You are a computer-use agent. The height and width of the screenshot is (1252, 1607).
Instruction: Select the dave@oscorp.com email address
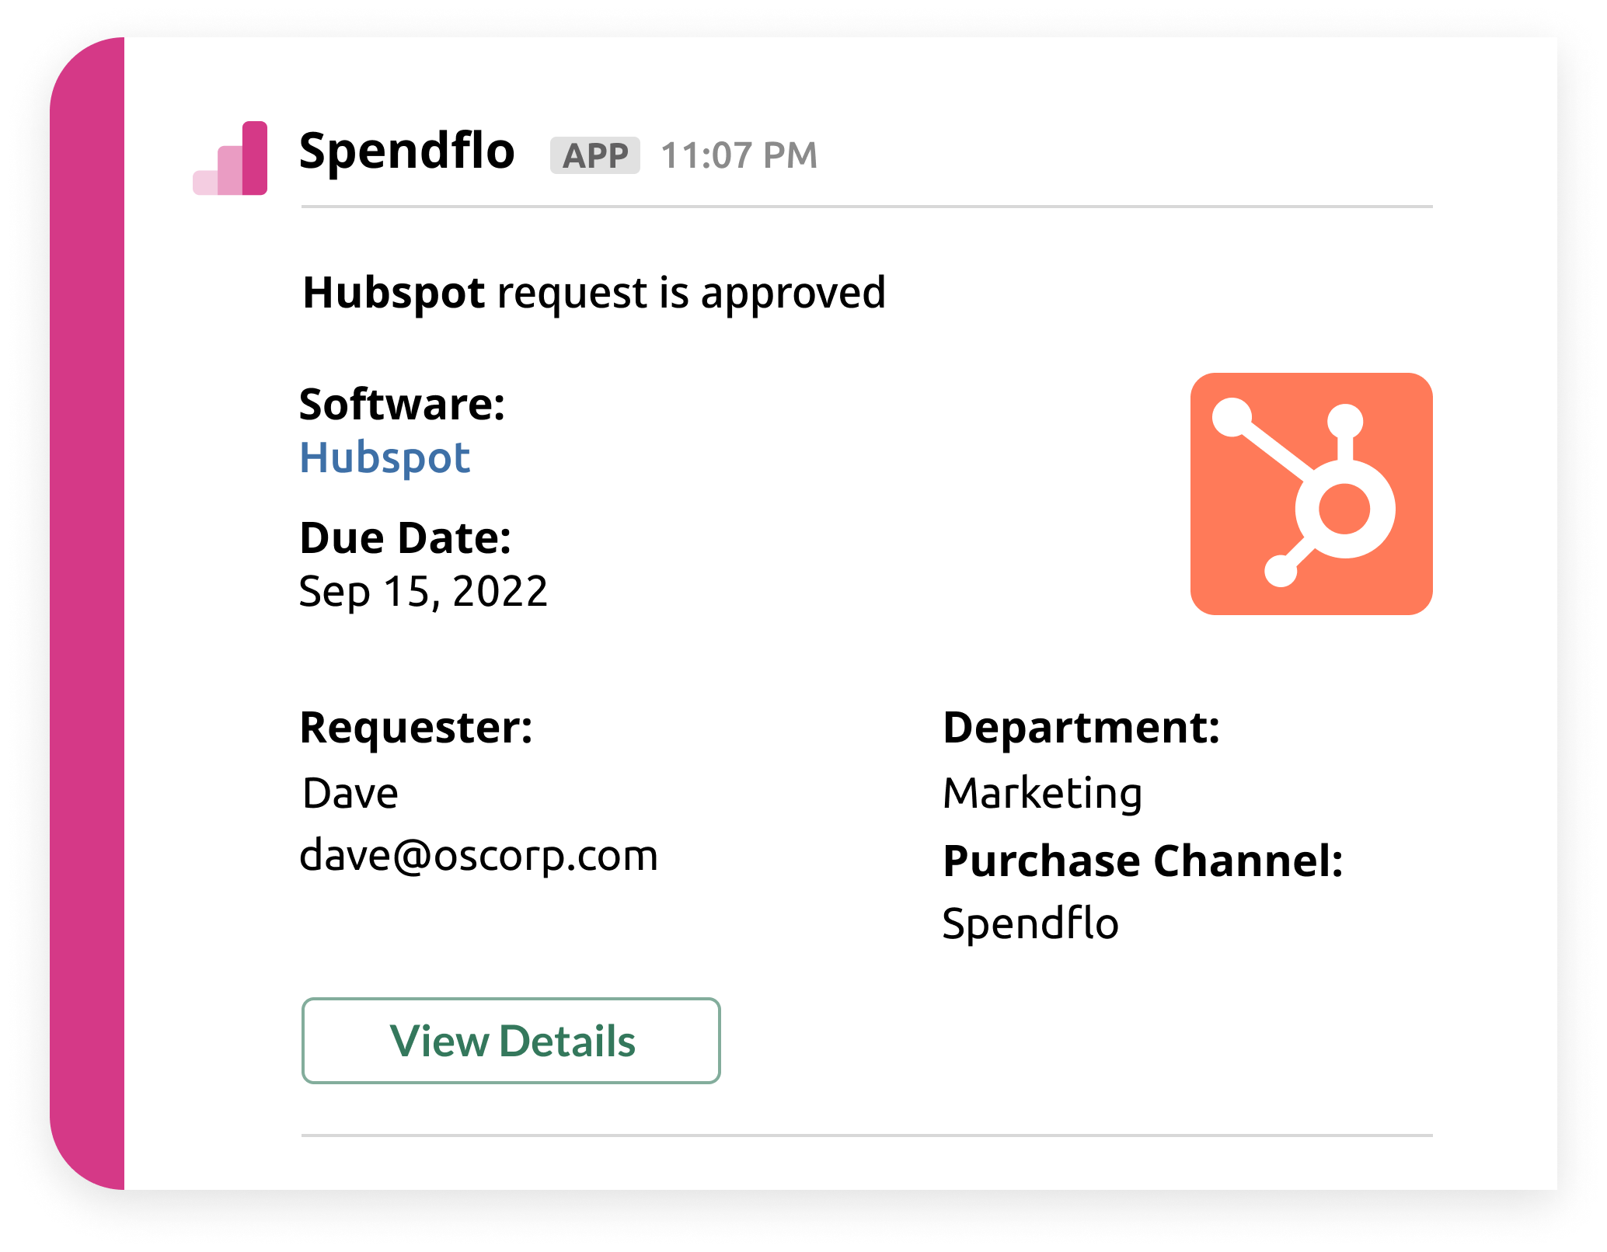click(x=479, y=856)
